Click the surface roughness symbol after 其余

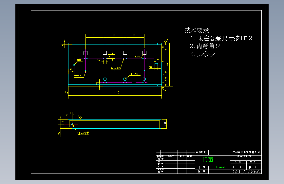(213, 54)
